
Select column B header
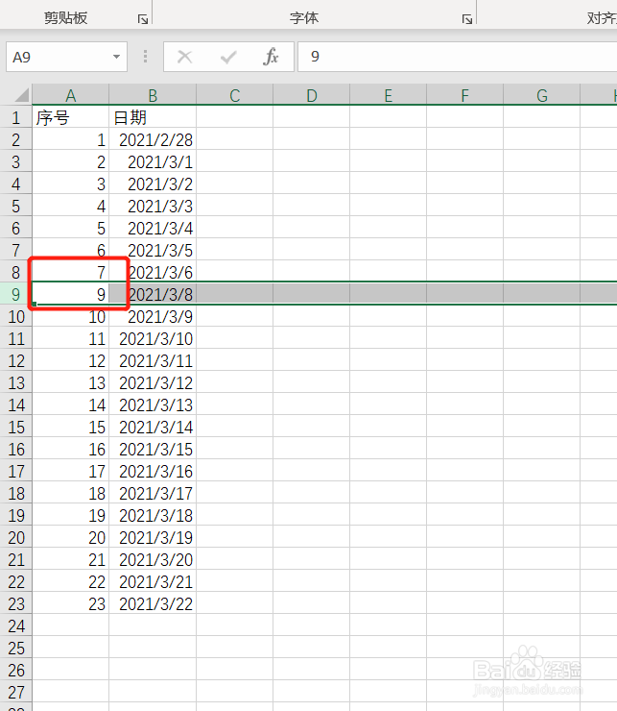(153, 95)
